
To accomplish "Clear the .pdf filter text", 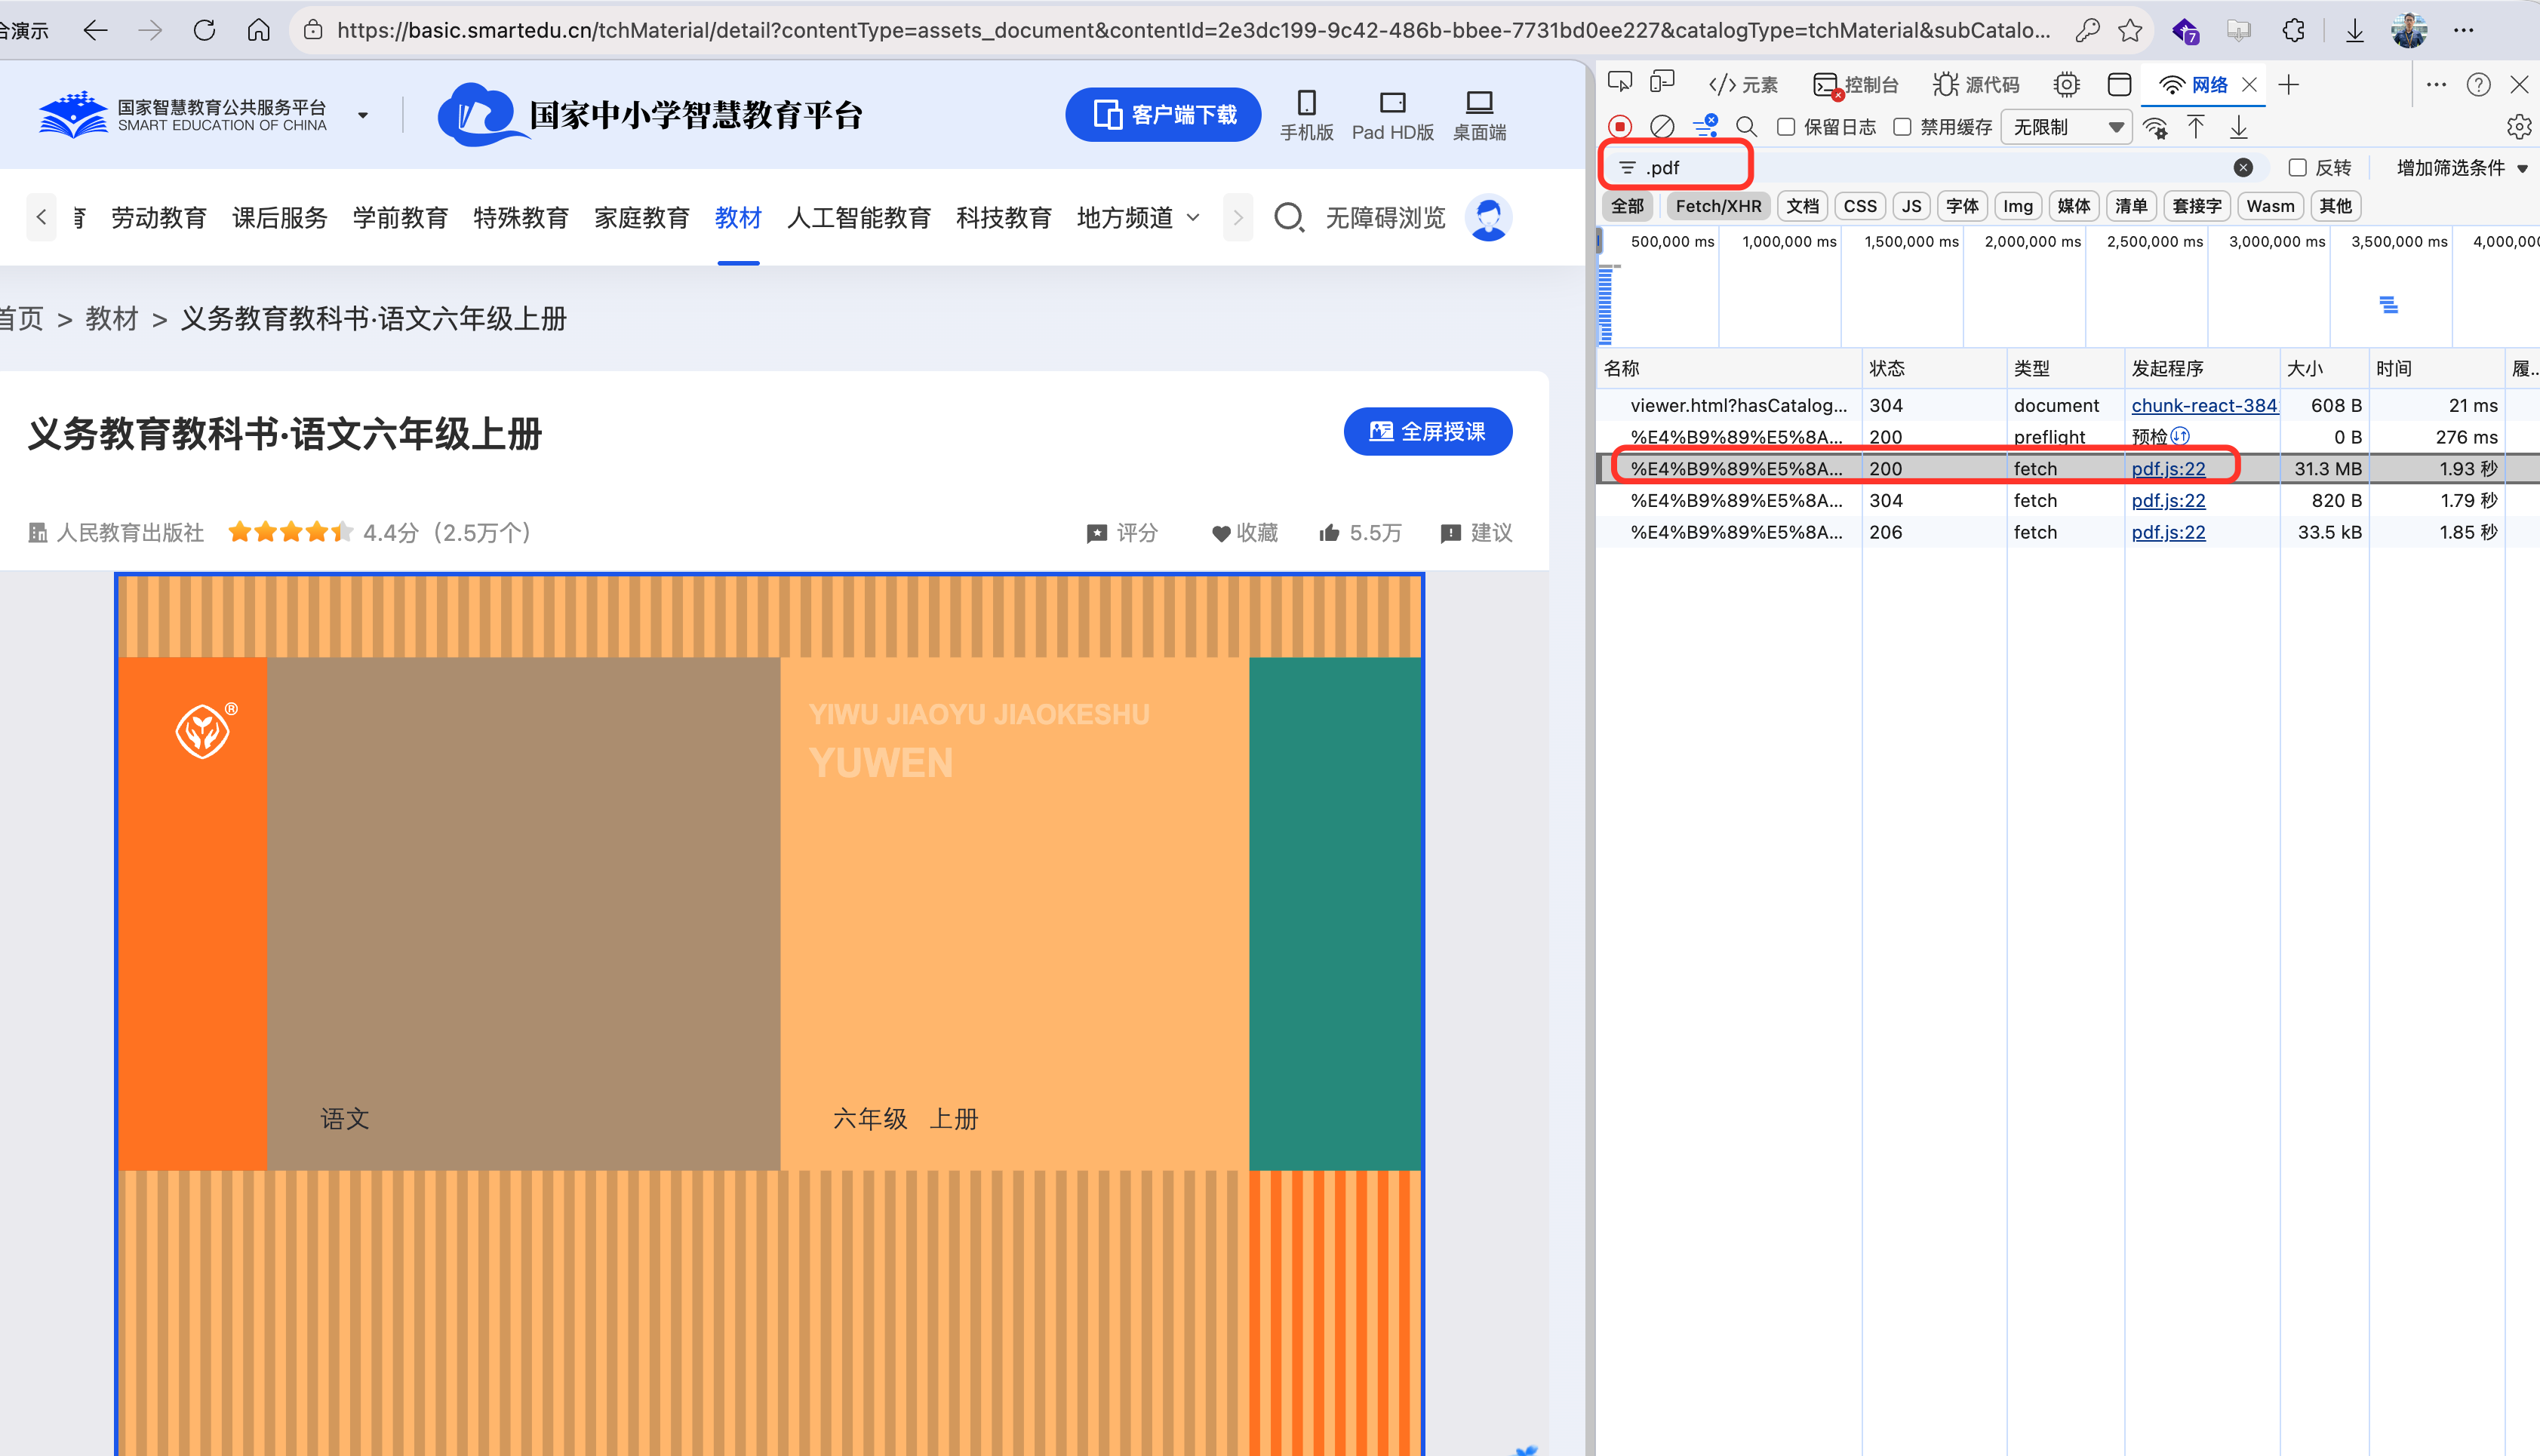I will (x=2243, y=168).
